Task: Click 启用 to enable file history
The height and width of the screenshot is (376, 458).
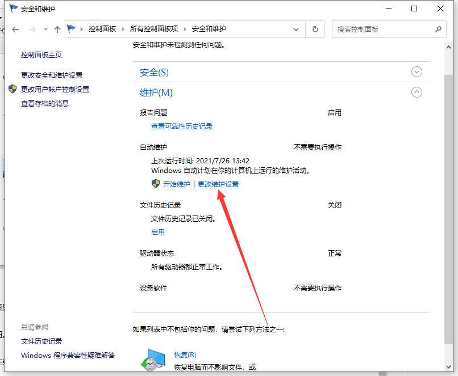Action: pyautogui.click(x=158, y=232)
